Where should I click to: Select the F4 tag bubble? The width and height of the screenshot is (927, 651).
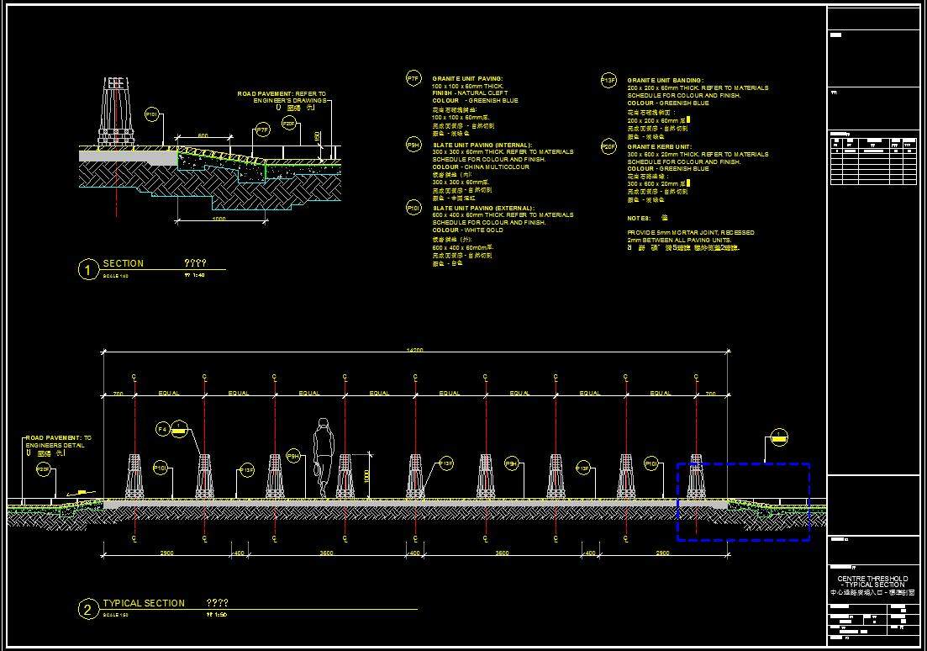162,430
